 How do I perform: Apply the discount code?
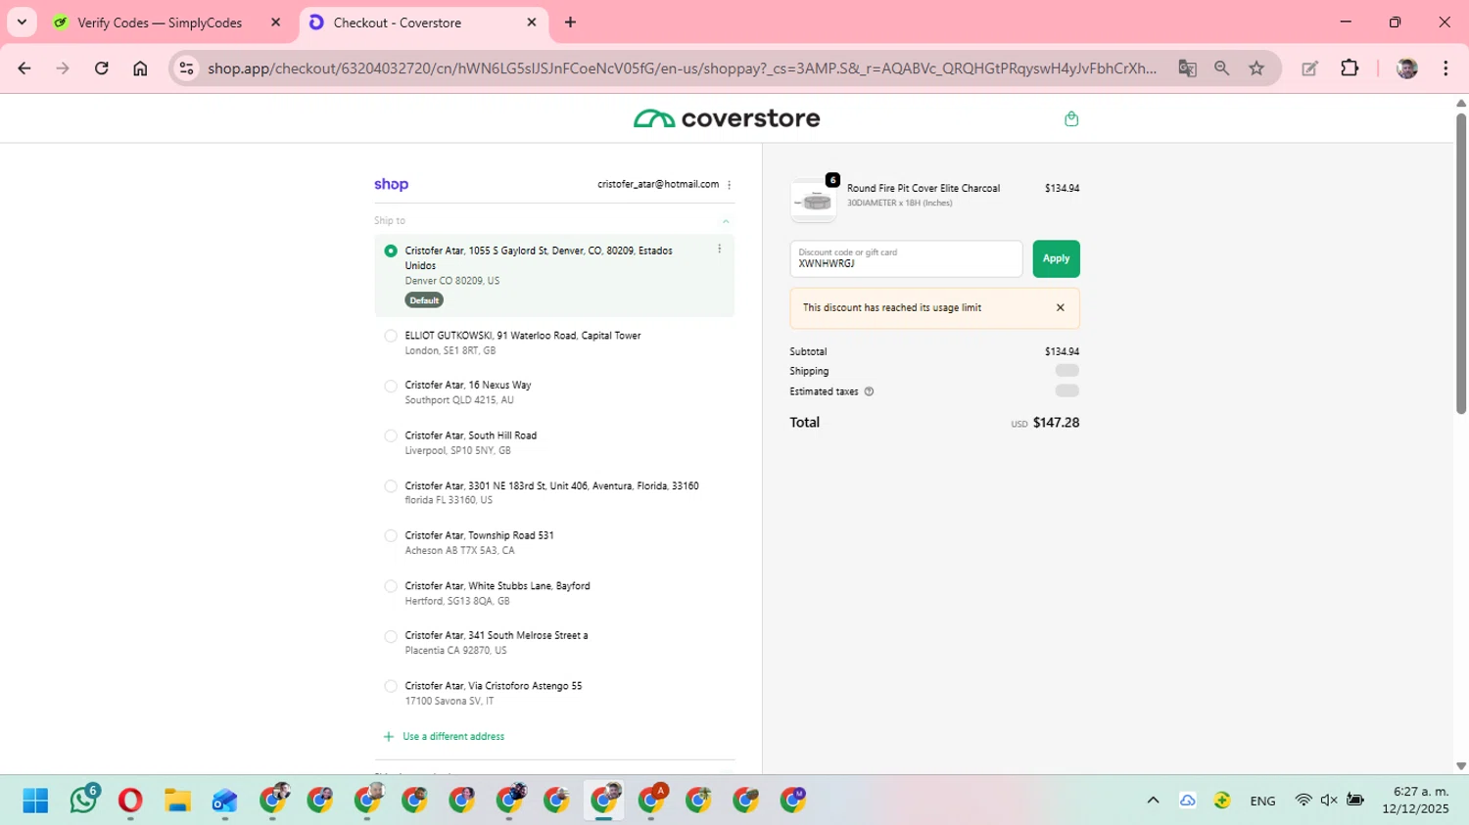1056,258
